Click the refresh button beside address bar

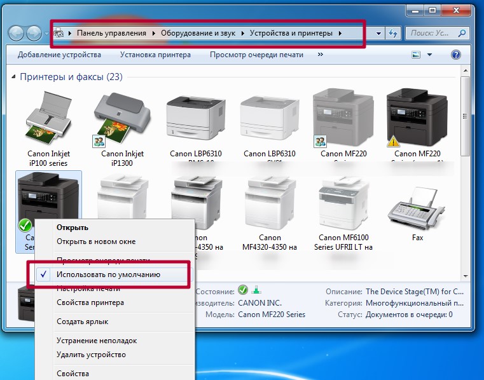click(x=392, y=33)
